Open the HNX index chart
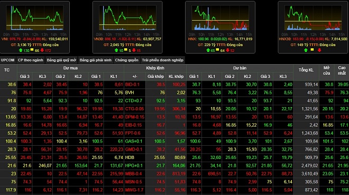Image resolution: width=349 pixels, height=195 pixels. coord(220,18)
